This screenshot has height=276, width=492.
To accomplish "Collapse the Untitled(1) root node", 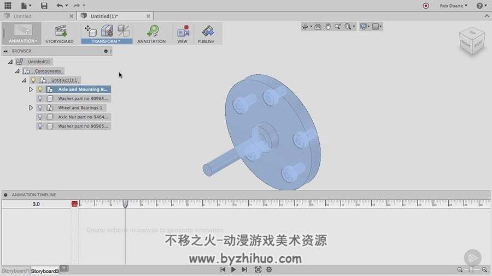I will click(10, 62).
